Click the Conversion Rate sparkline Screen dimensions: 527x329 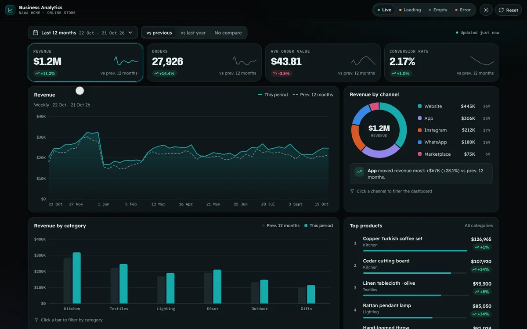click(482, 61)
